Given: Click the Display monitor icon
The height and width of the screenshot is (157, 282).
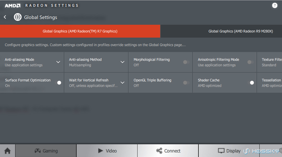Looking at the screenshot, I should click(x=221, y=151).
